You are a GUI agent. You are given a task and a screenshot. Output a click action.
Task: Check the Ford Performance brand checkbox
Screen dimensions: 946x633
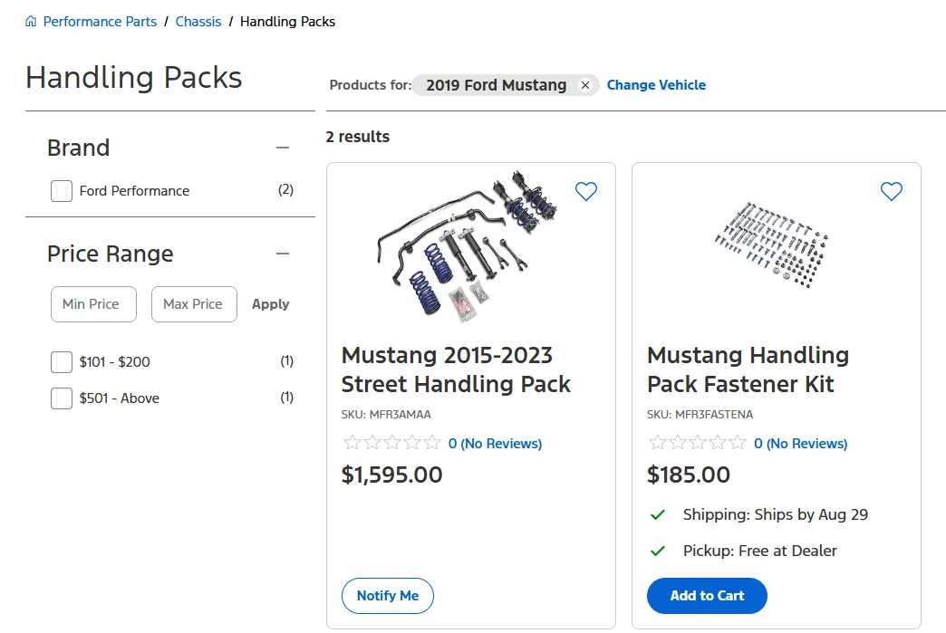[x=62, y=191]
